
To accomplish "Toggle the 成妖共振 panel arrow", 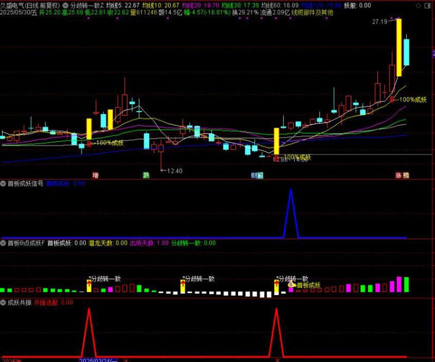I will coord(3,302).
